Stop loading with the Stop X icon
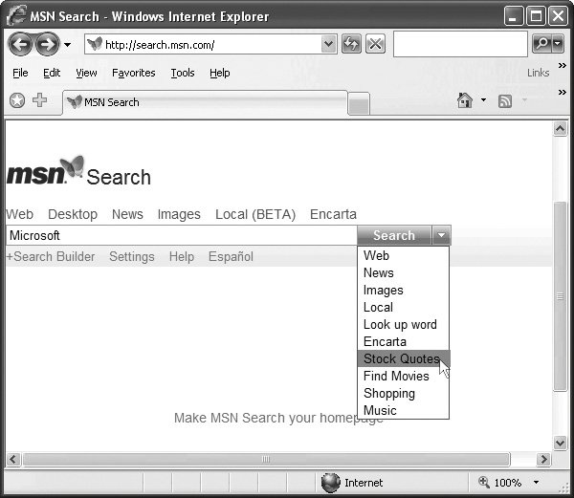574x498 pixels. [375, 44]
